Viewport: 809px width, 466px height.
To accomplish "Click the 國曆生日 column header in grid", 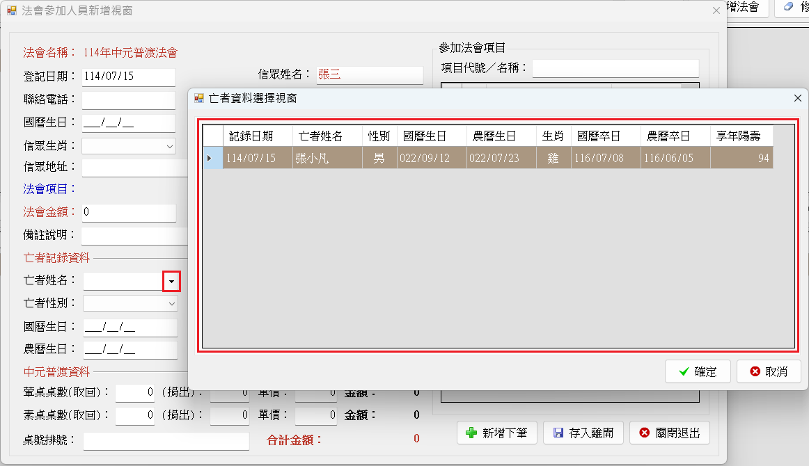I will 432,136.
